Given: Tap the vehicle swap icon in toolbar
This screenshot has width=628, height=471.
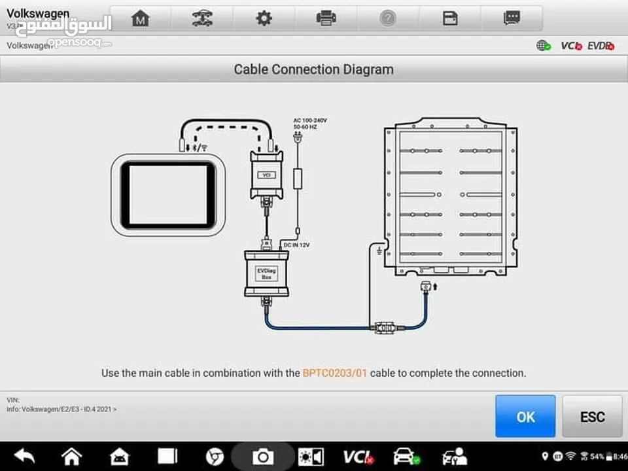Looking at the screenshot, I should (x=202, y=18).
